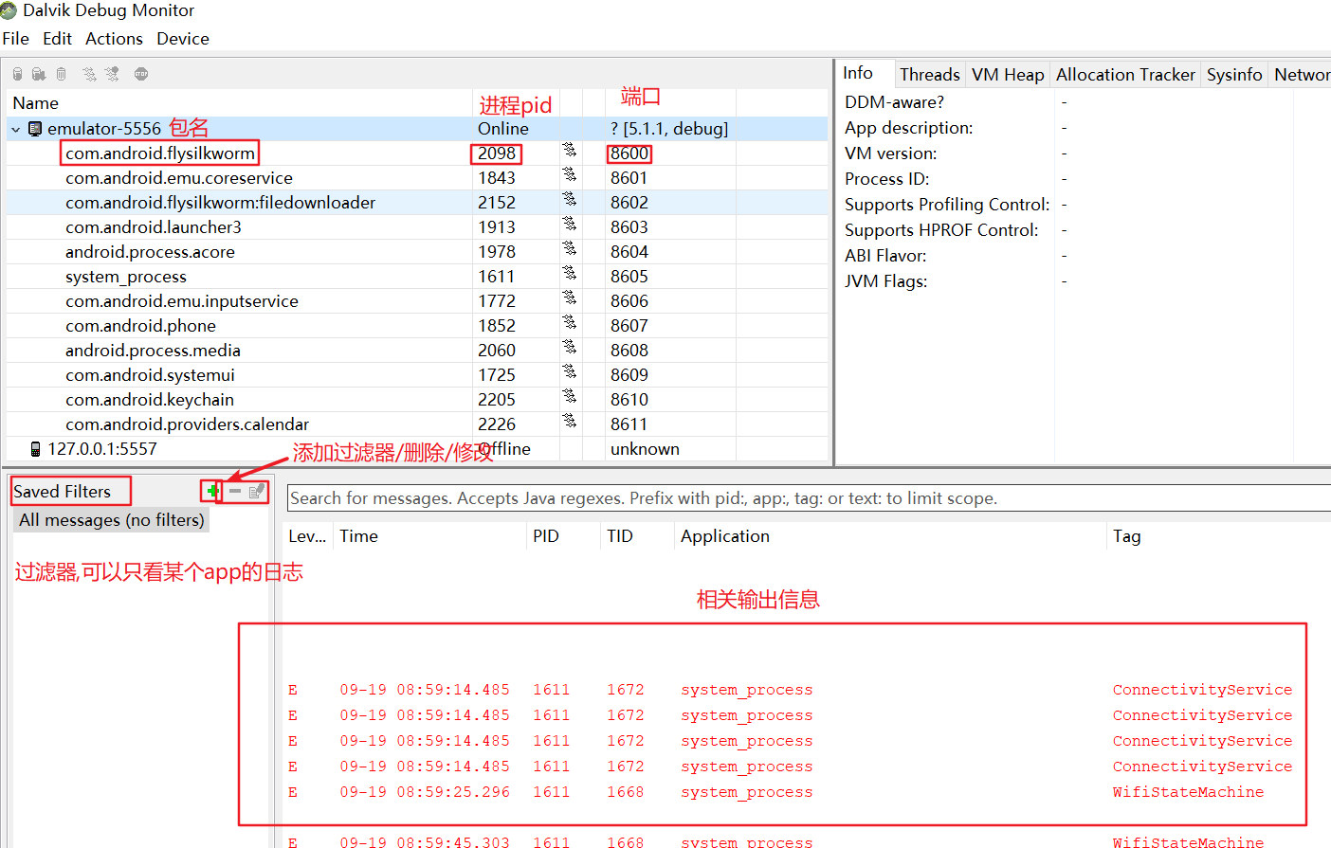Click the Cause GC trash icon
Image resolution: width=1331 pixels, height=848 pixels.
pos(62,74)
